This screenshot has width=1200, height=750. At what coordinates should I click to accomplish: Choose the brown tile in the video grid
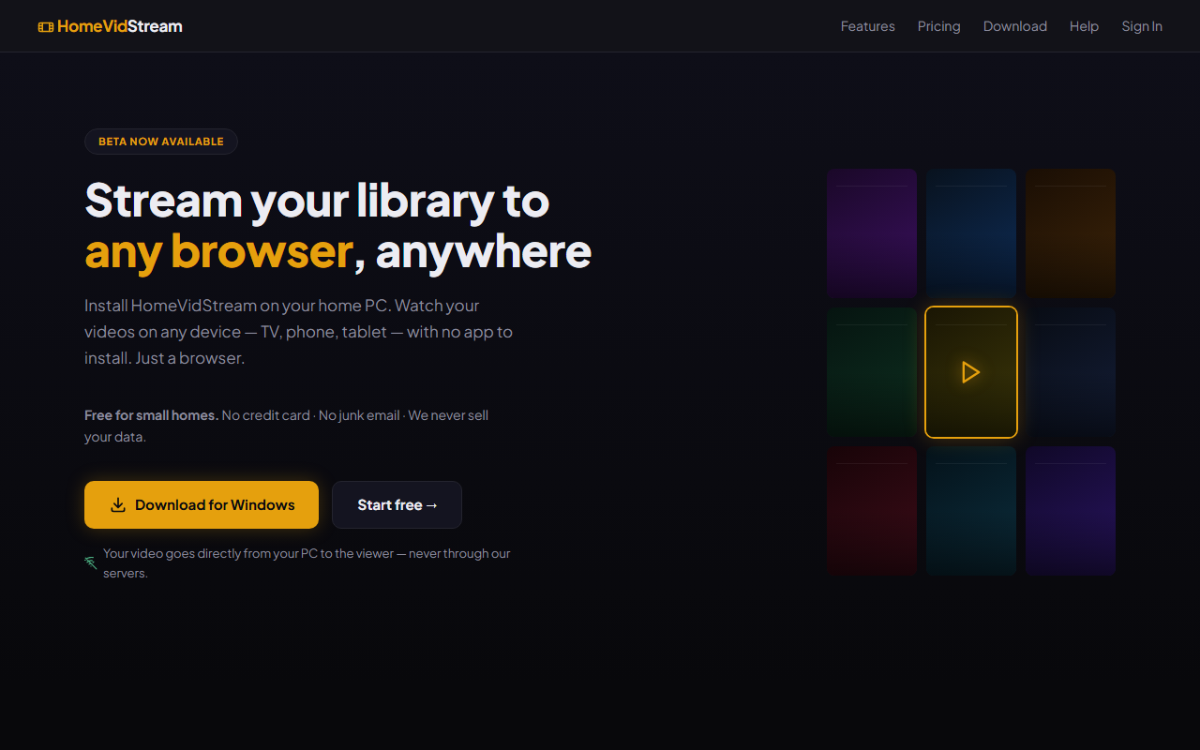(x=1071, y=233)
